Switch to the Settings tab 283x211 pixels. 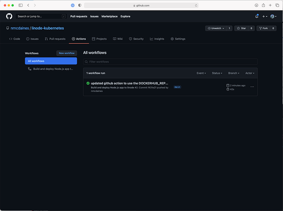coord(178,39)
